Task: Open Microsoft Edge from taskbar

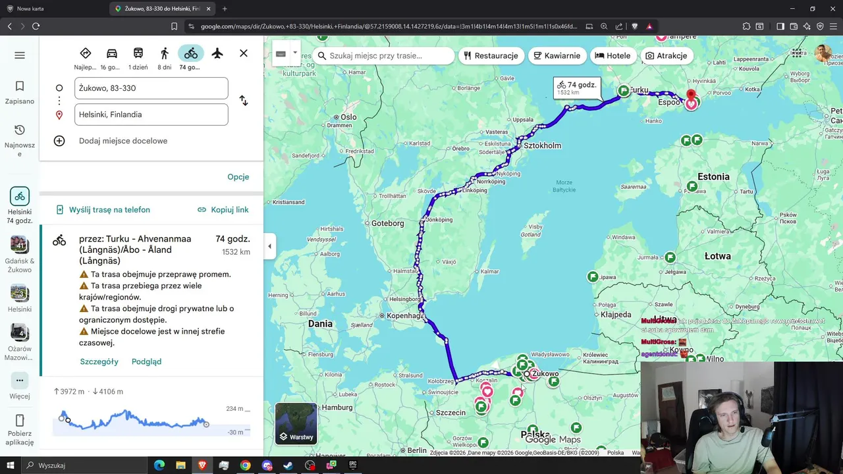Action: pos(159,465)
